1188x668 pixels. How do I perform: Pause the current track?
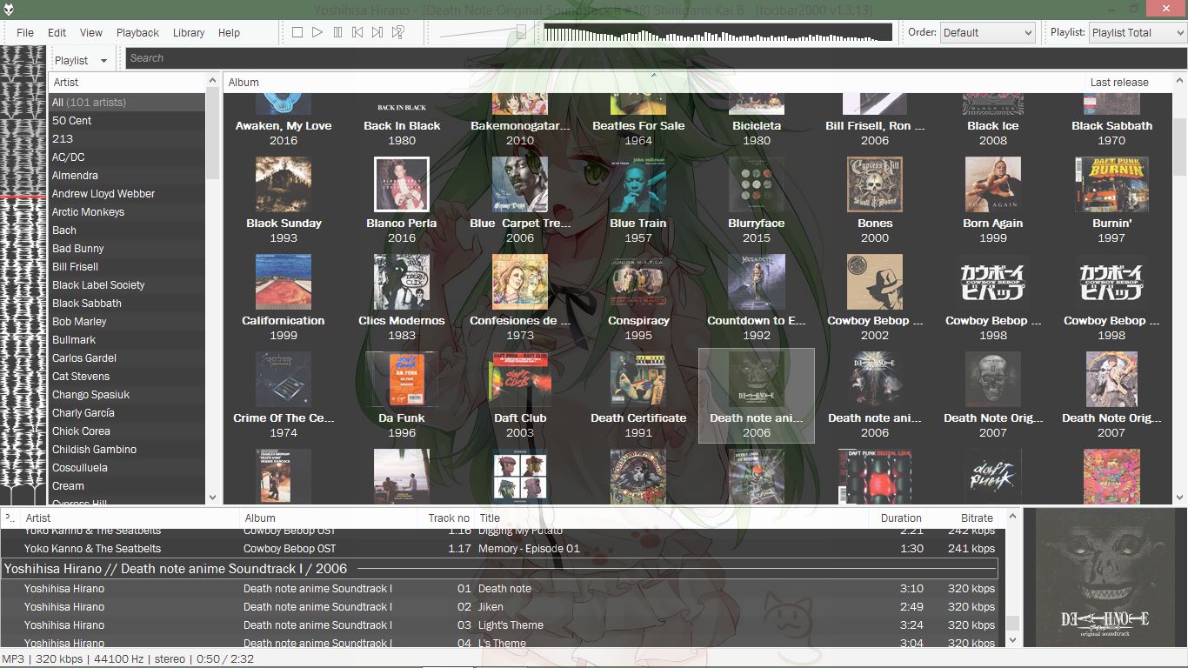[337, 32]
